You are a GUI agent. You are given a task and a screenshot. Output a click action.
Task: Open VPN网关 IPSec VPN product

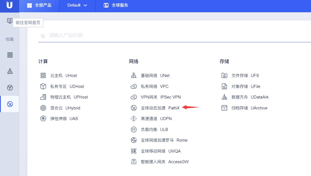[161, 97]
